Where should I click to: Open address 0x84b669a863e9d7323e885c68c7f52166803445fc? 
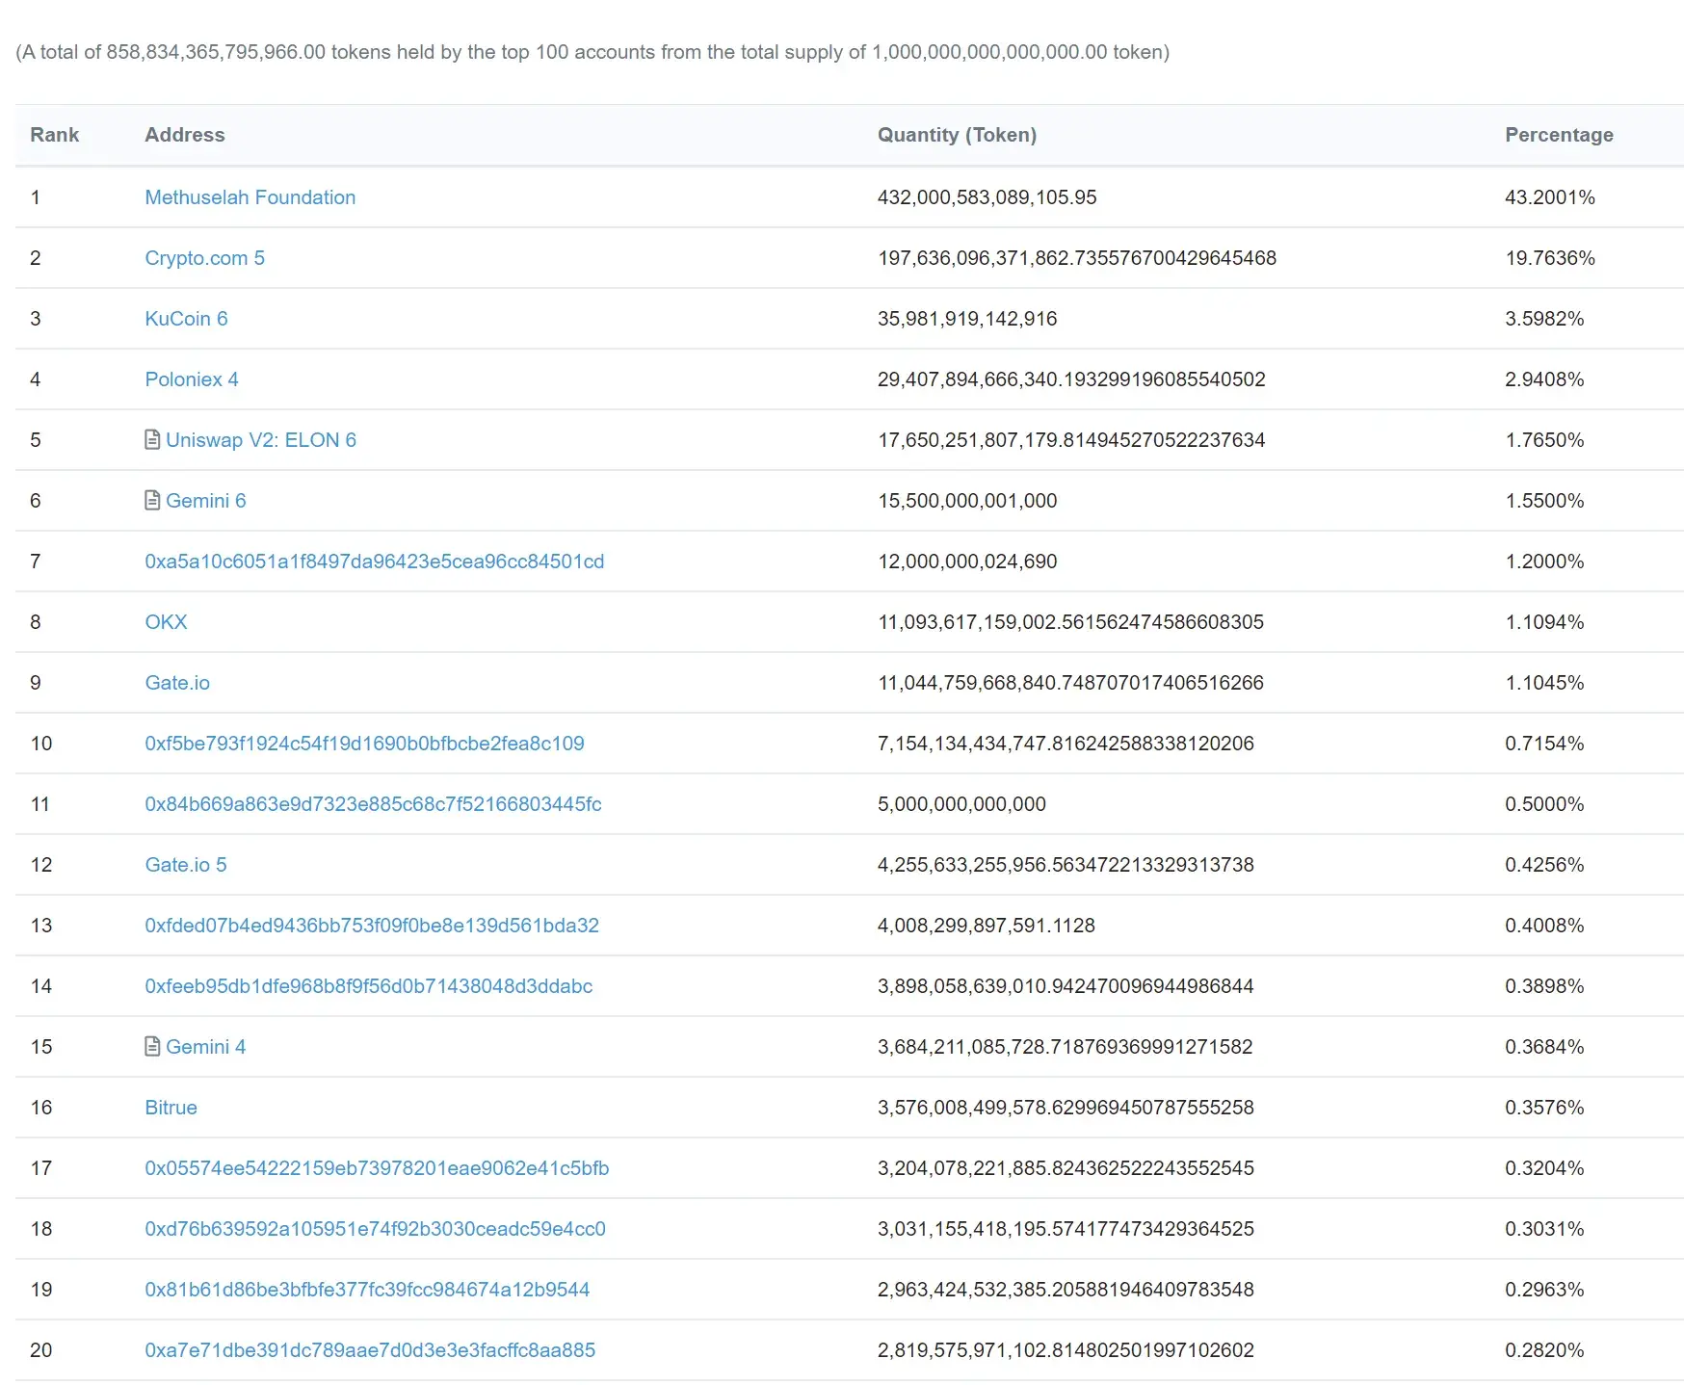tap(373, 804)
